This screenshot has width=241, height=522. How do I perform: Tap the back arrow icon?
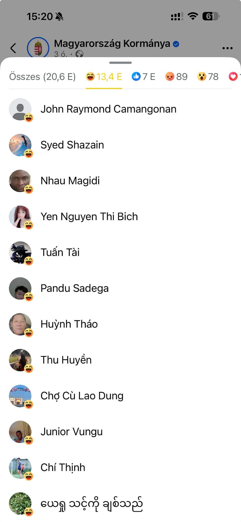[x=13, y=48]
